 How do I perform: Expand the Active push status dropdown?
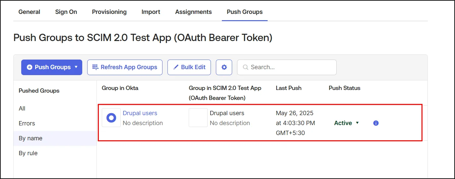pyautogui.click(x=347, y=123)
